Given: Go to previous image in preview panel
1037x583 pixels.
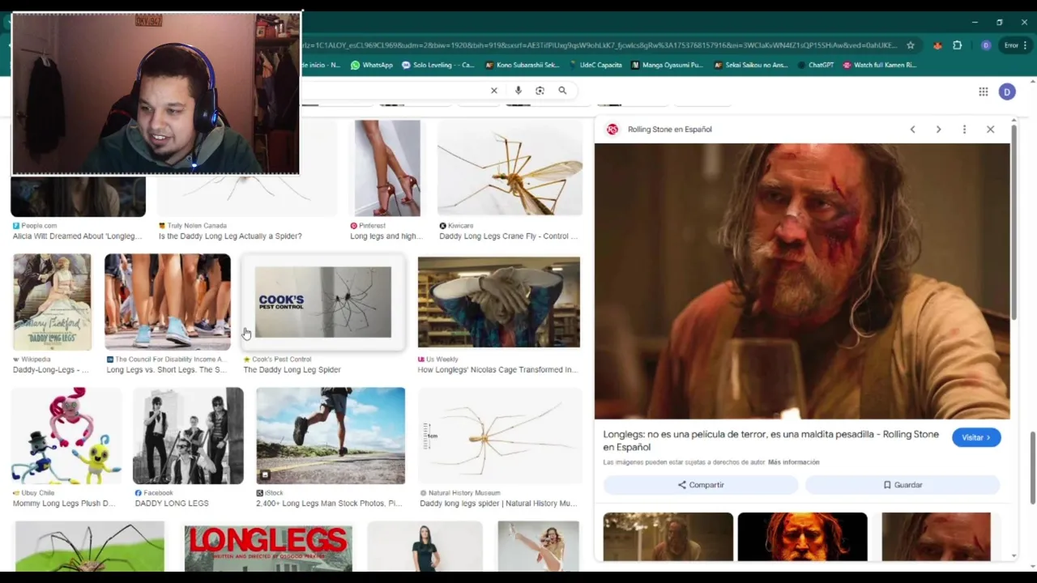Looking at the screenshot, I should (912, 130).
